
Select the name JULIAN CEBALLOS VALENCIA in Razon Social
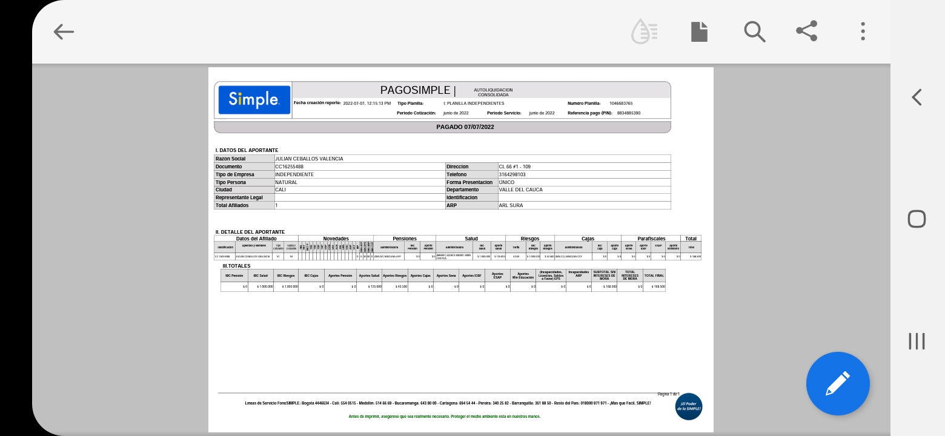[x=309, y=159]
